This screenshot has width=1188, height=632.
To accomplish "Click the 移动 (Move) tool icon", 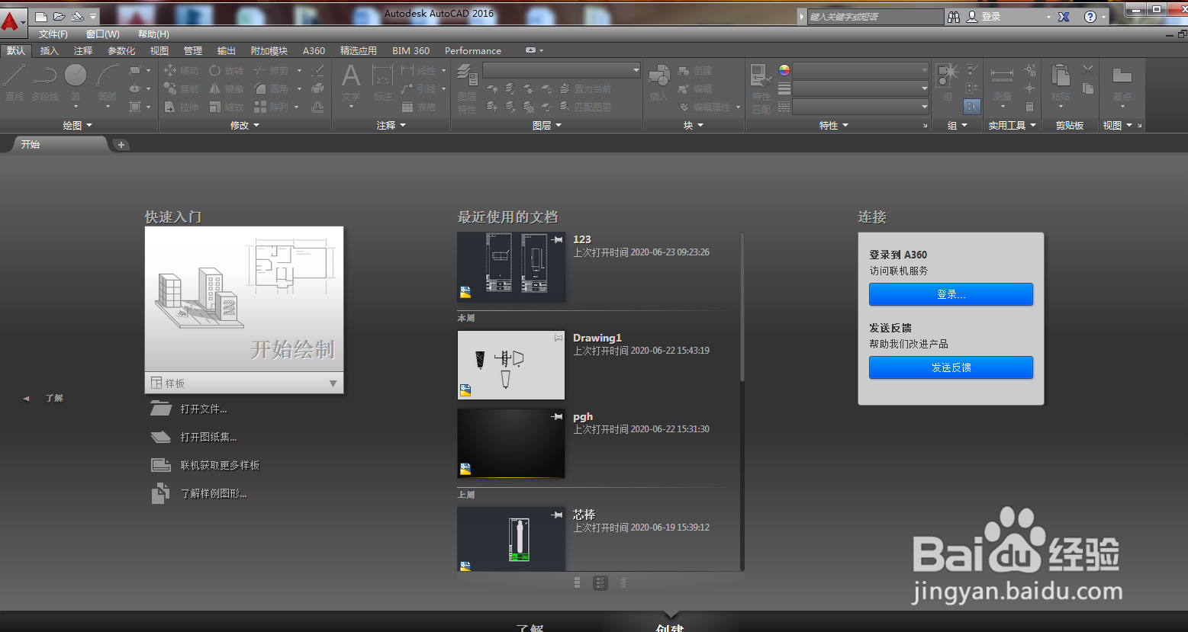I will (170, 70).
